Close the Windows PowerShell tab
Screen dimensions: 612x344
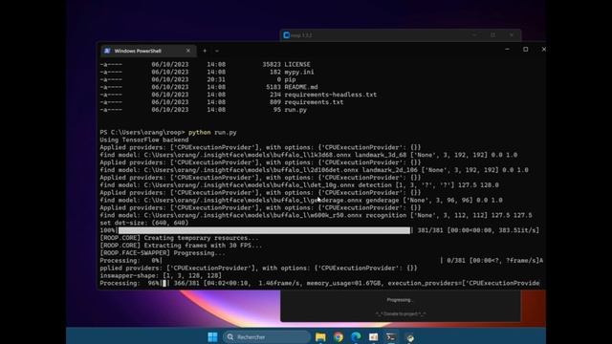click(188, 51)
